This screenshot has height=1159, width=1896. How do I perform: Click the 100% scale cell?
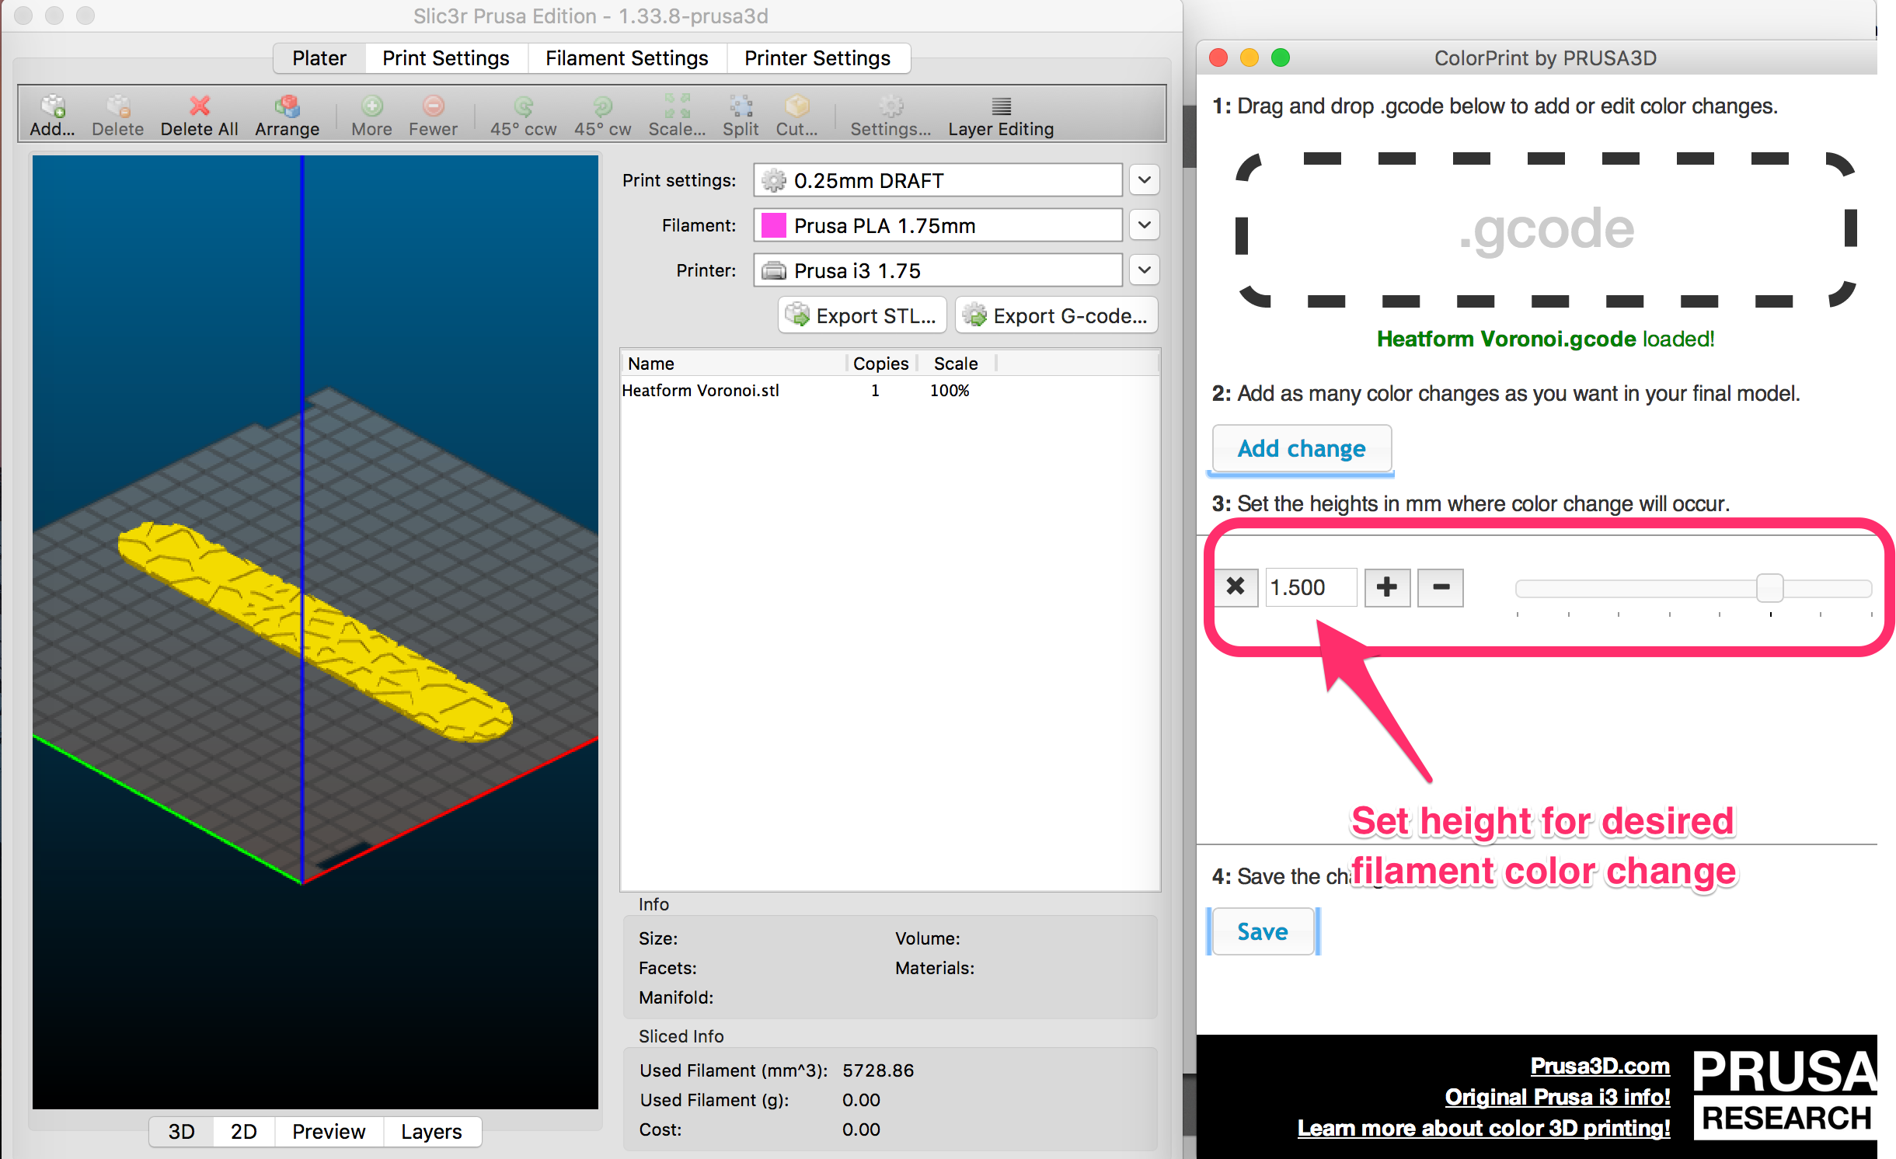950,390
